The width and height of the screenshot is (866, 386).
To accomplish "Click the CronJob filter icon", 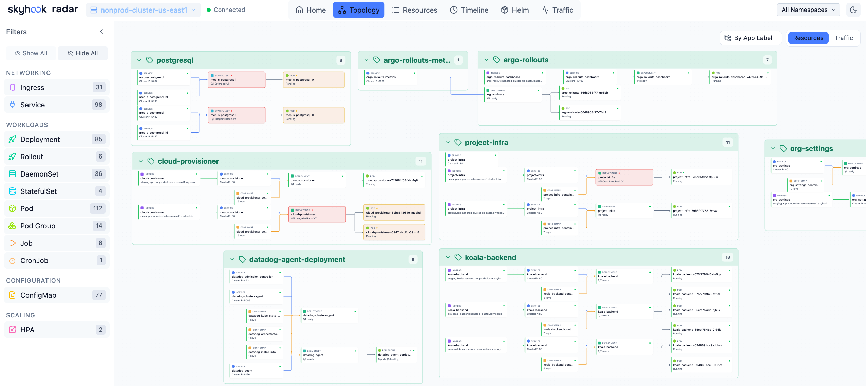I will [12, 260].
